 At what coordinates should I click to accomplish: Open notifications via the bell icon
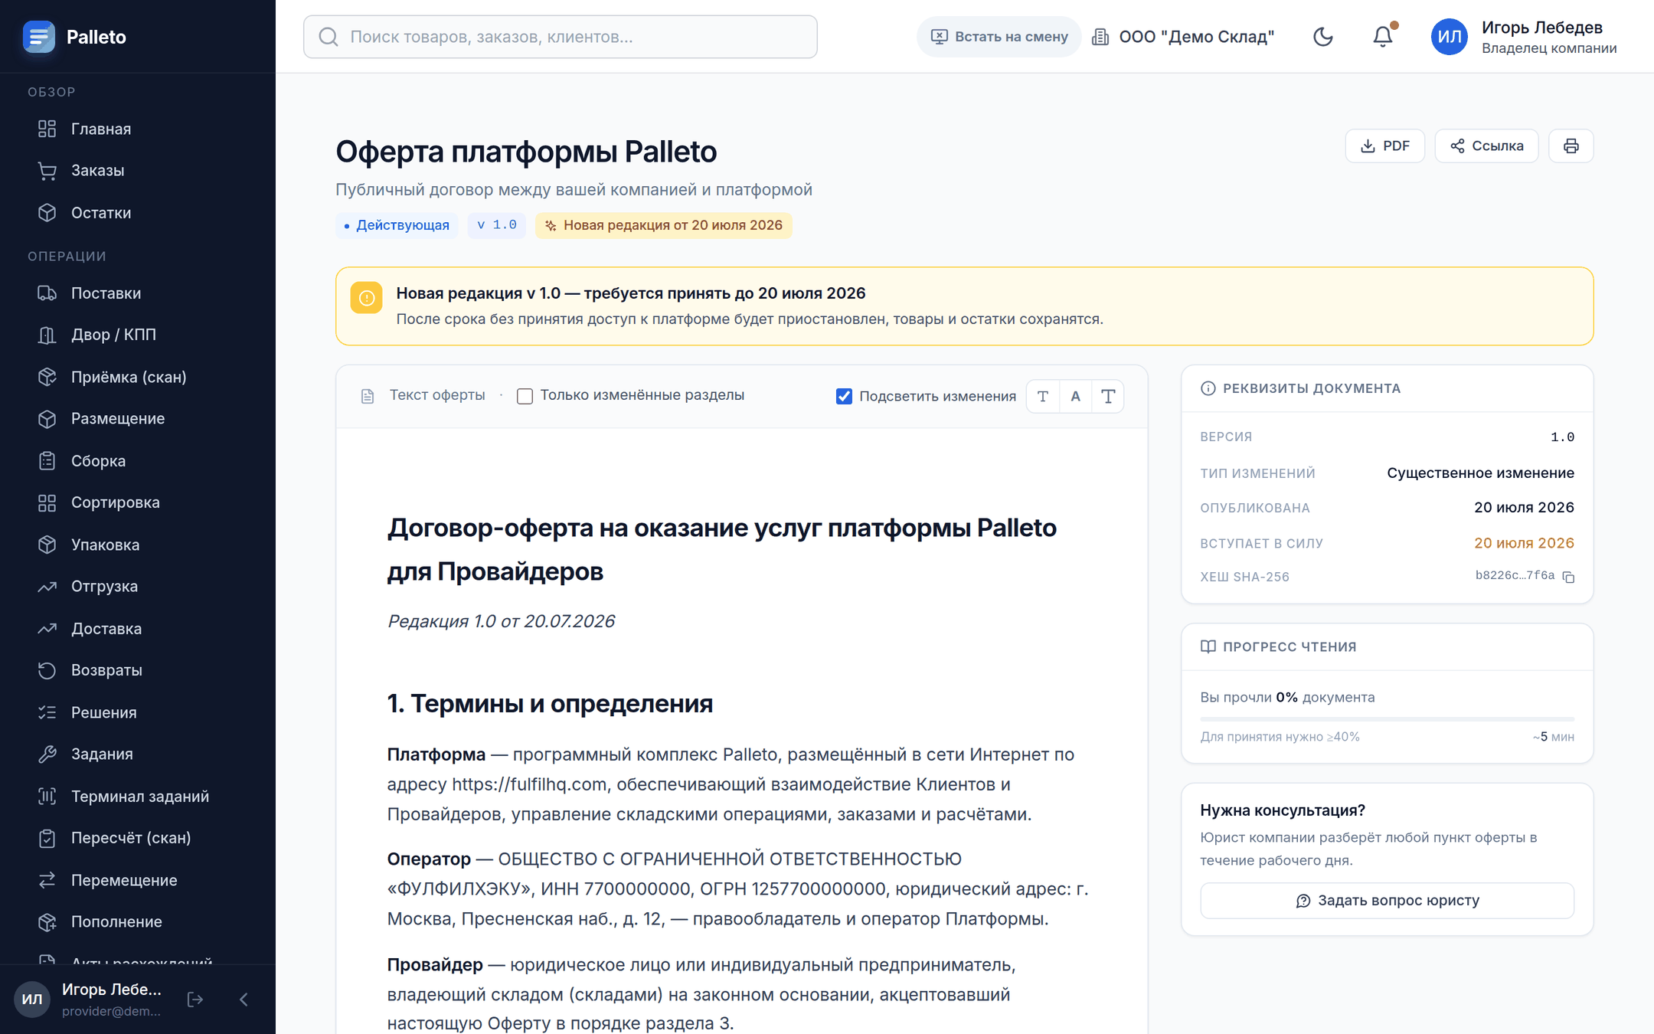(1383, 37)
